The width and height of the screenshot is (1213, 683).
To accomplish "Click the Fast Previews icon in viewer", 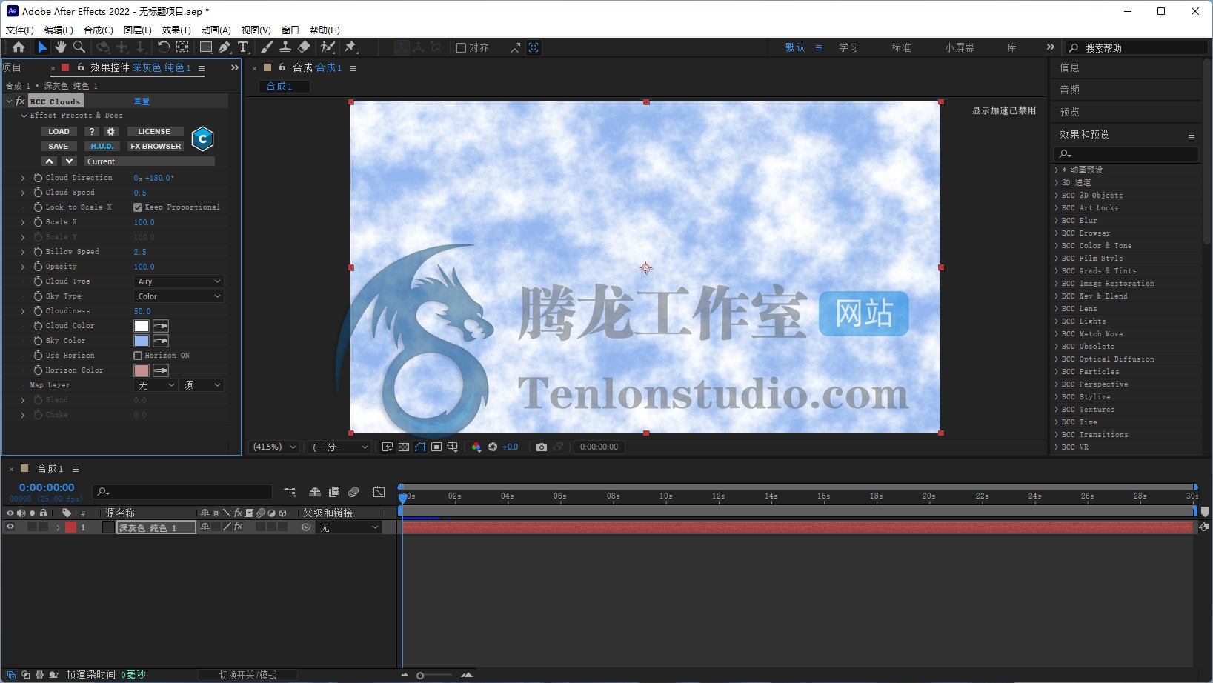I will (x=388, y=447).
